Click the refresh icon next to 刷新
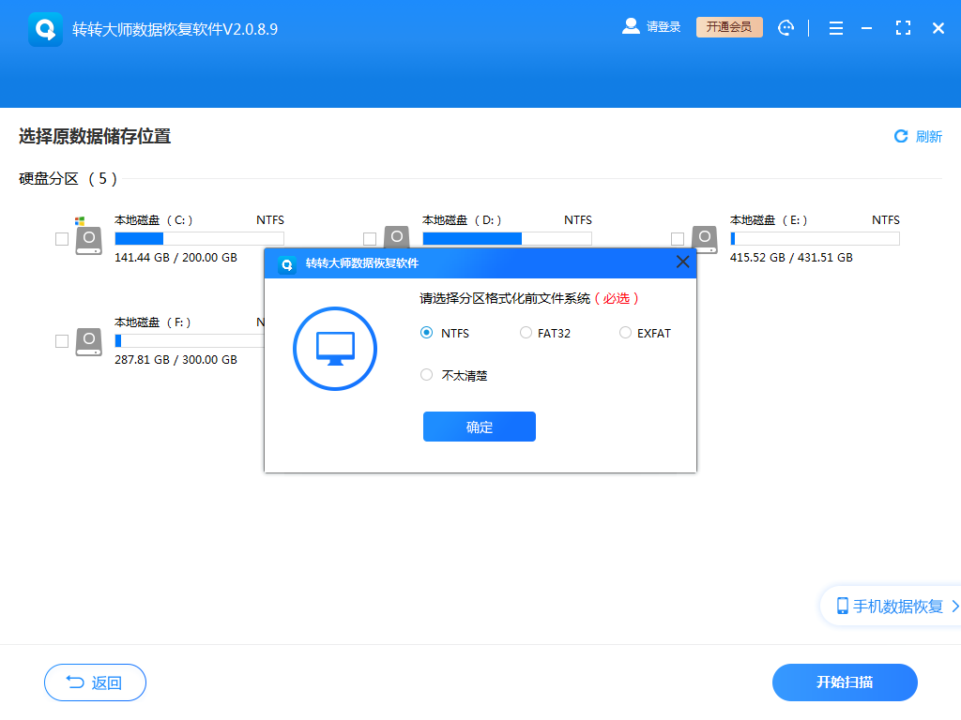This screenshot has width=961, height=720. click(900, 136)
